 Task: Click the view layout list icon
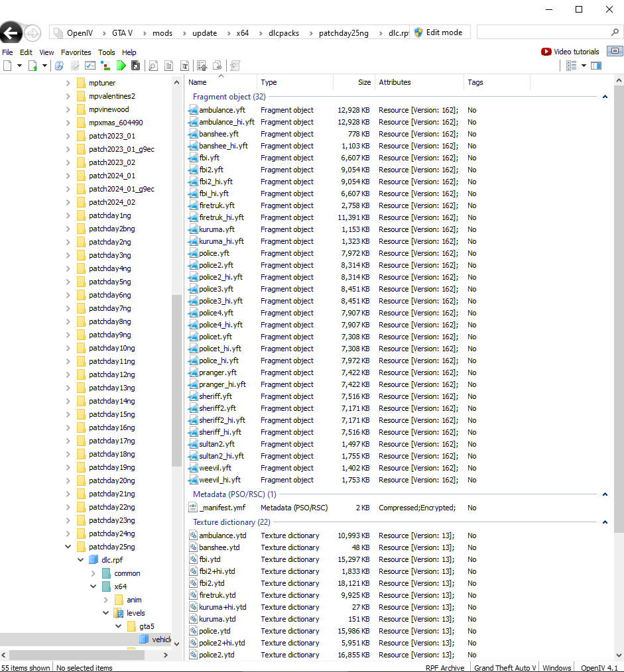[x=571, y=66]
